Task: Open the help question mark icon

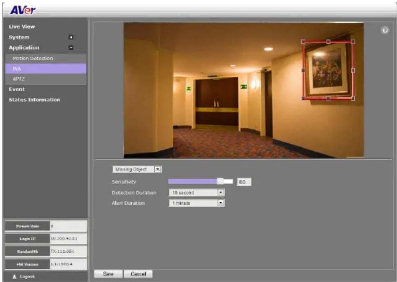Action: click(385, 30)
